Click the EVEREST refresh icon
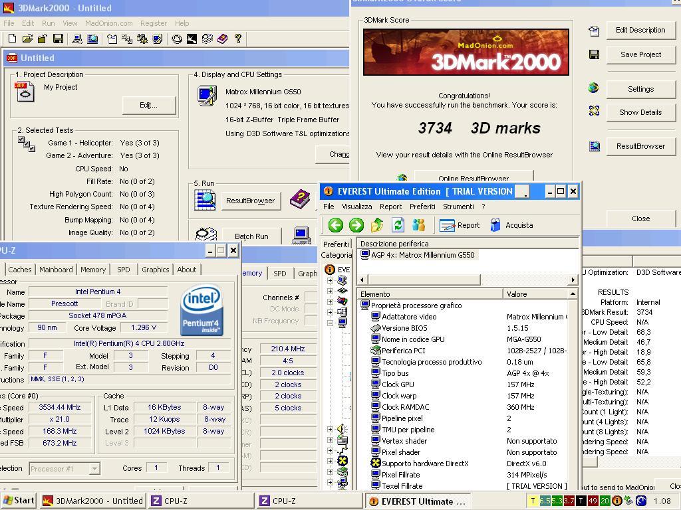681x510 pixels. [398, 225]
